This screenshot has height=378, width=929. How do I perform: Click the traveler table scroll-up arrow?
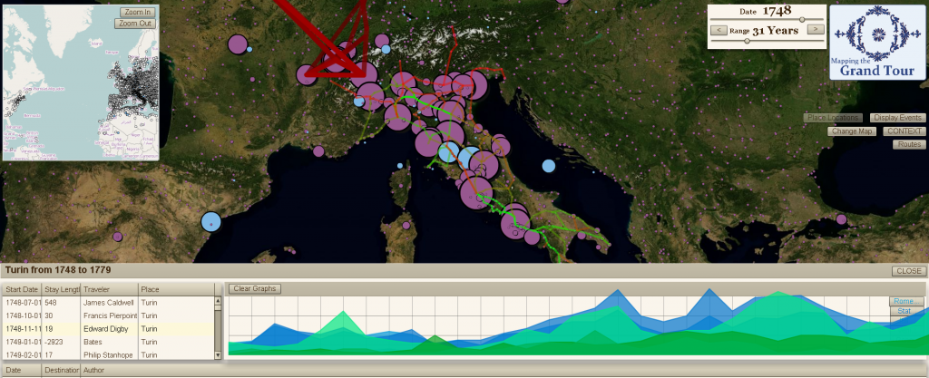(218, 301)
